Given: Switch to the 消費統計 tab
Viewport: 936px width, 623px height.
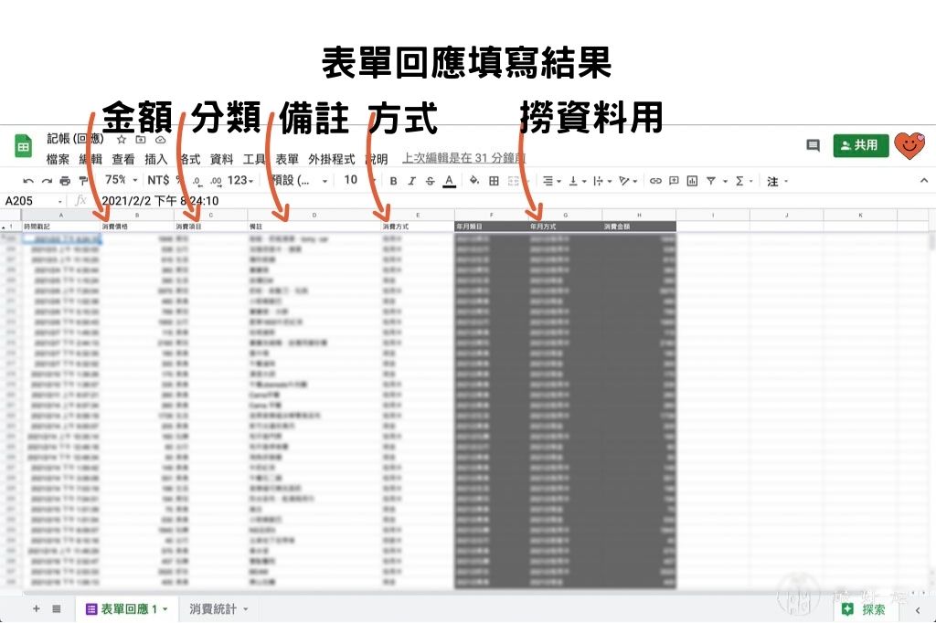Looking at the screenshot, I should click(x=218, y=608).
